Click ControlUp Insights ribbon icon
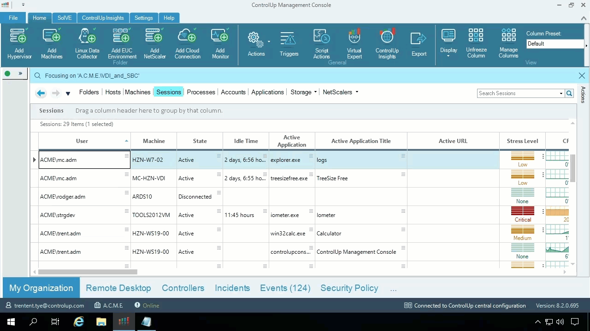This screenshot has width=590, height=331. coord(387,44)
